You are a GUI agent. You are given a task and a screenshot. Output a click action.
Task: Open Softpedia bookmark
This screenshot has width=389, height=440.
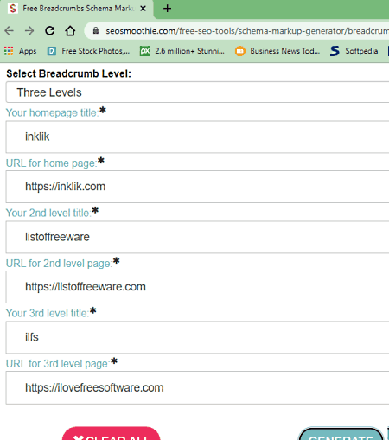pos(354,51)
